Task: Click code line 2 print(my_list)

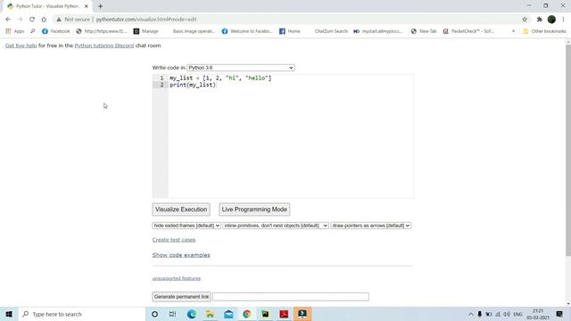Action: pyautogui.click(x=193, y=85)
